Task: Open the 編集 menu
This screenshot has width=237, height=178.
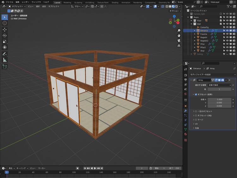Action: coord(17,2)
